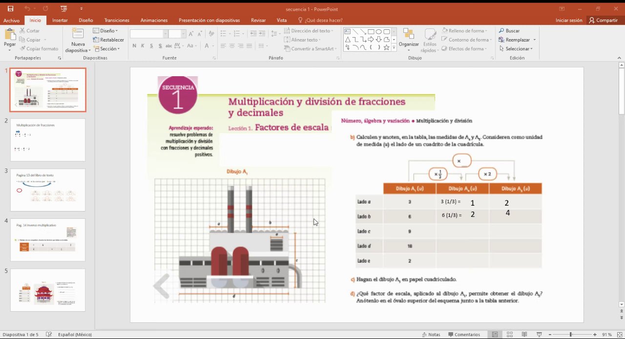Image resolution: width=625 pixels, height=339 pixels.
Task: Save the presentation from the quick access toolbar
Action: pyautogui.click(x=10, y=9)
